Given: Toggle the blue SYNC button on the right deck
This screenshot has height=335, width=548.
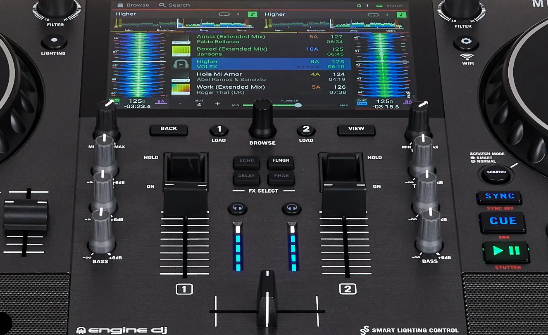Looking at the screenshot, I should pos(499,197).
